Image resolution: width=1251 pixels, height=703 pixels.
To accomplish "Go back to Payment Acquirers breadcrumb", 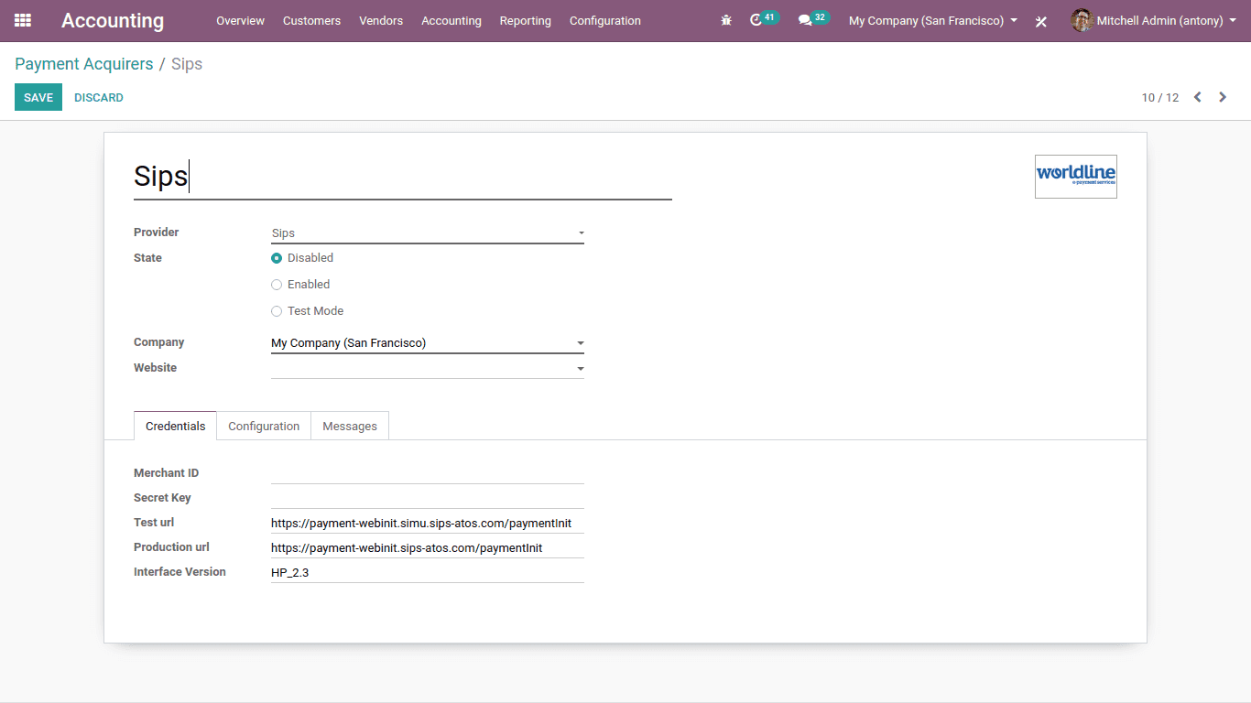I will point(84,64).
